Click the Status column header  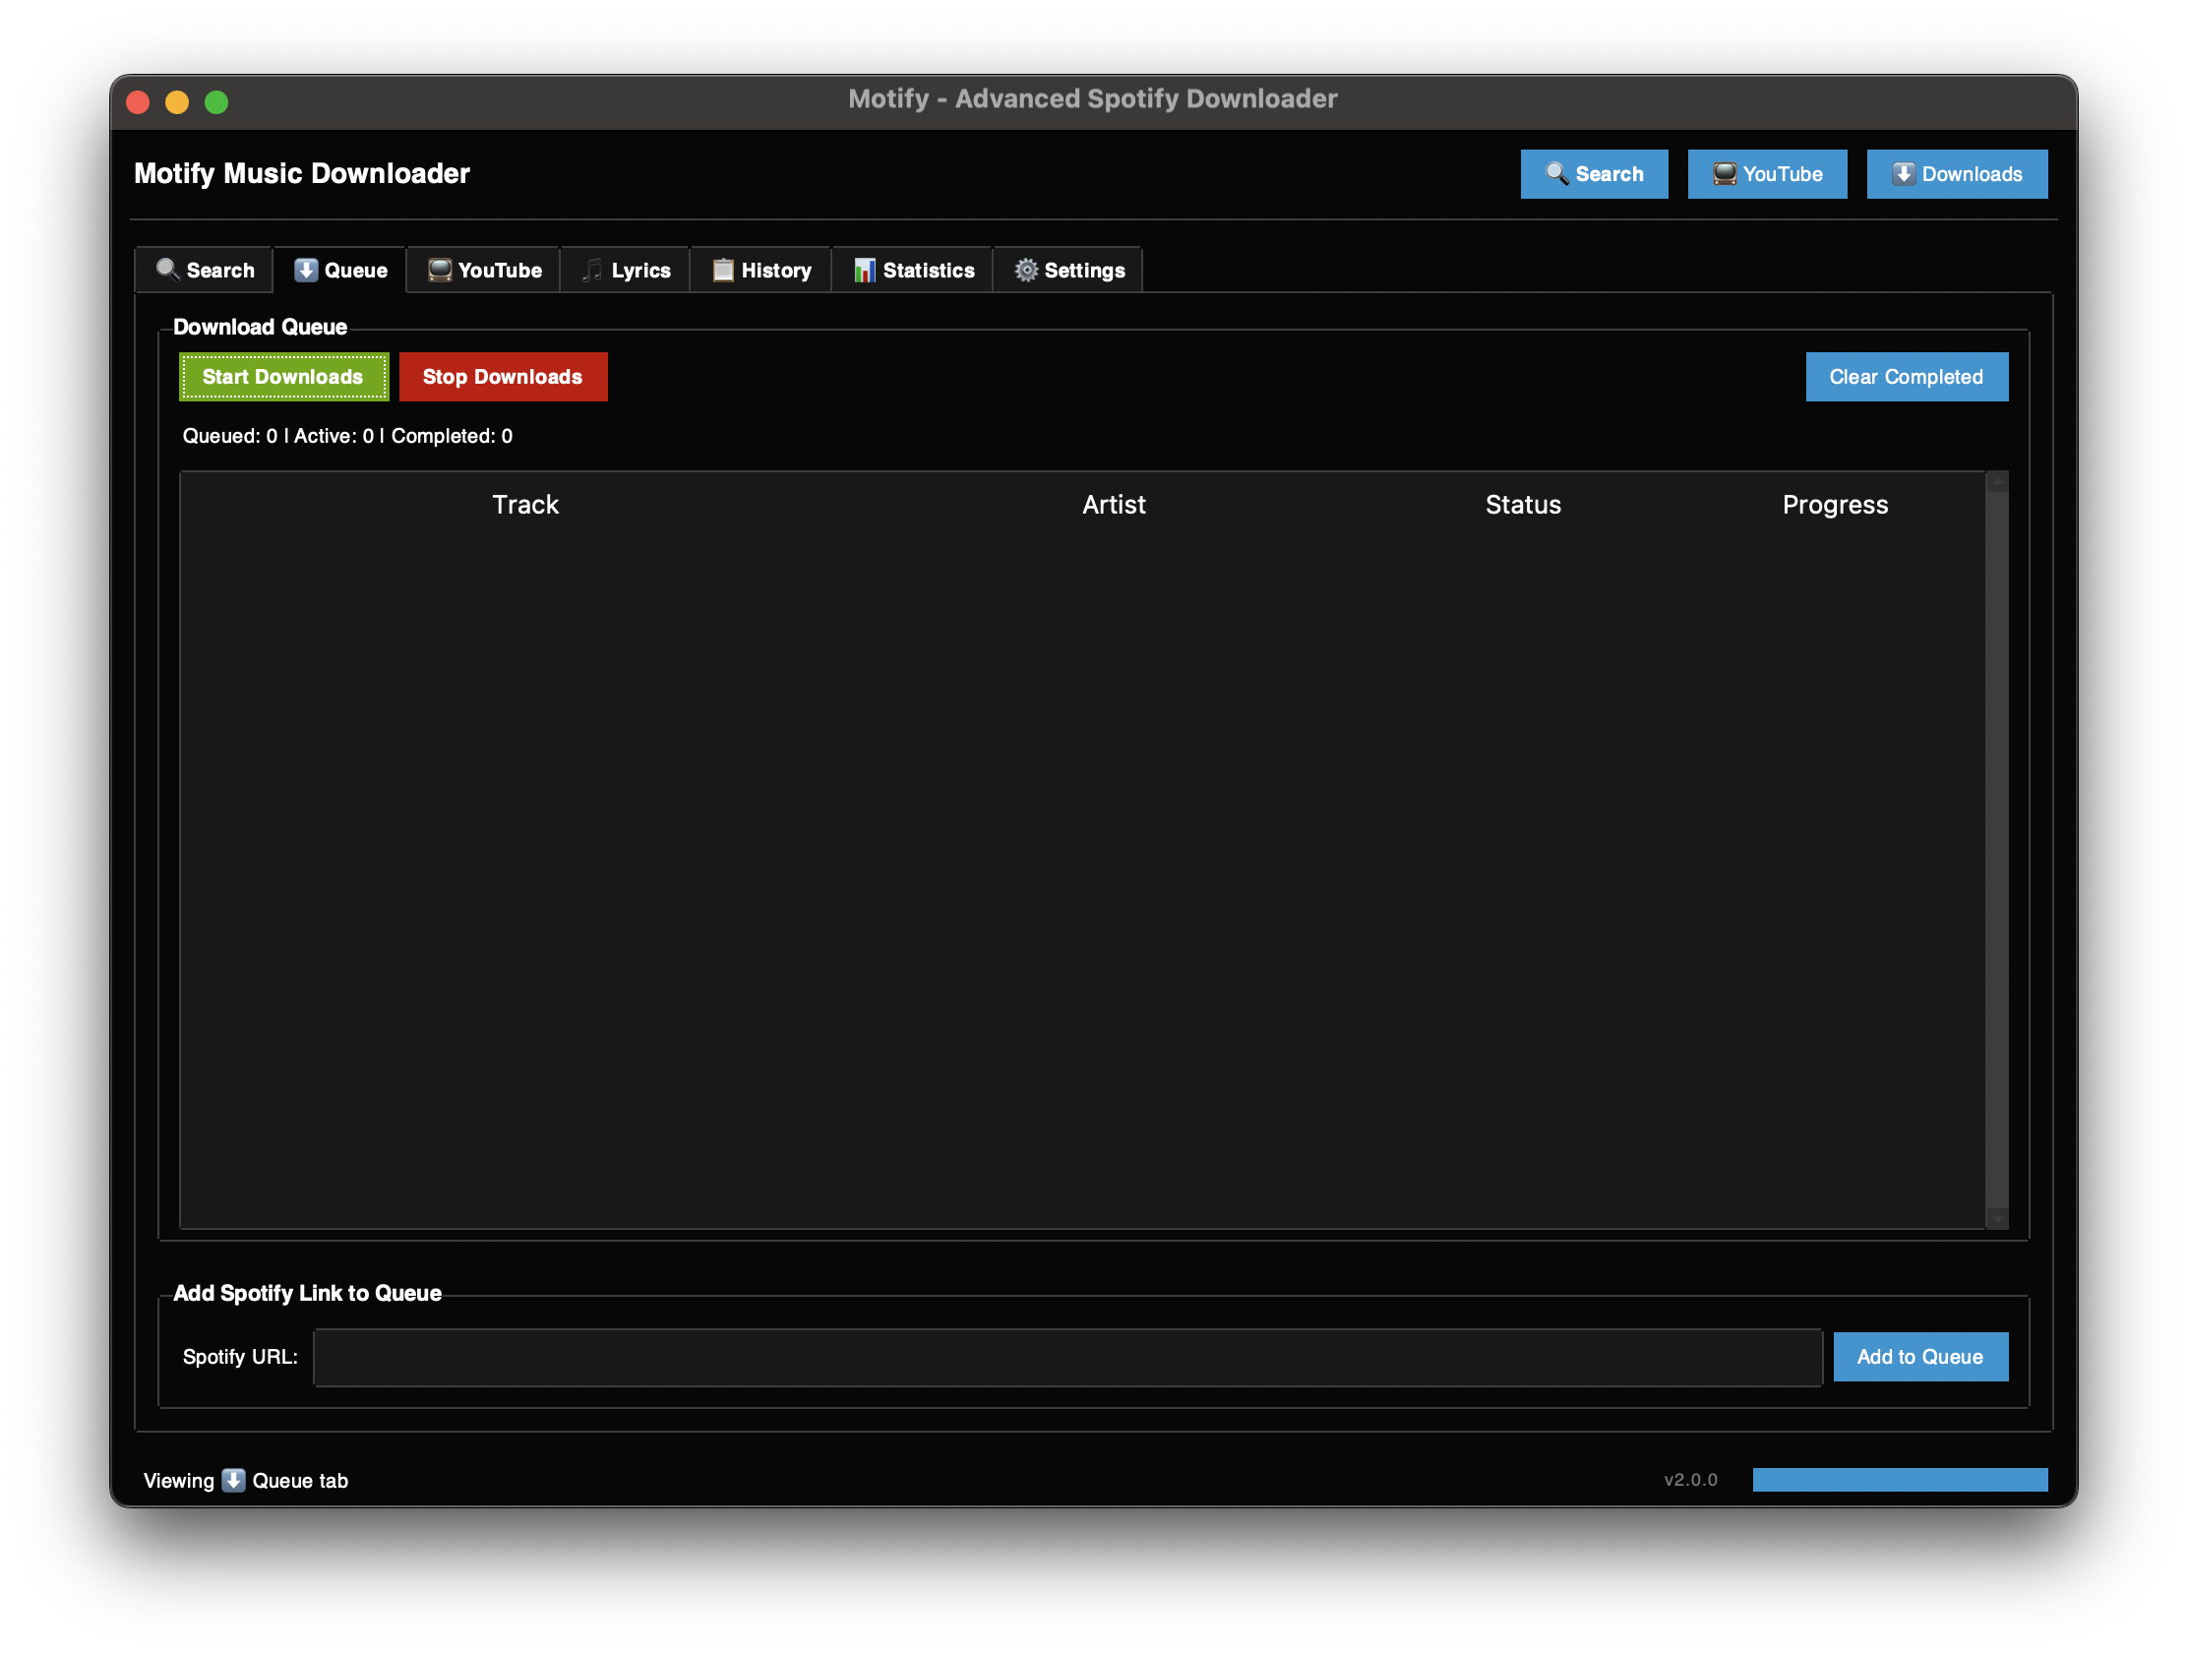point(1522,505)
